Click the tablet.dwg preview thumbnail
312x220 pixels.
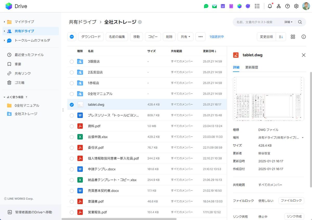(x=268, y=99)
